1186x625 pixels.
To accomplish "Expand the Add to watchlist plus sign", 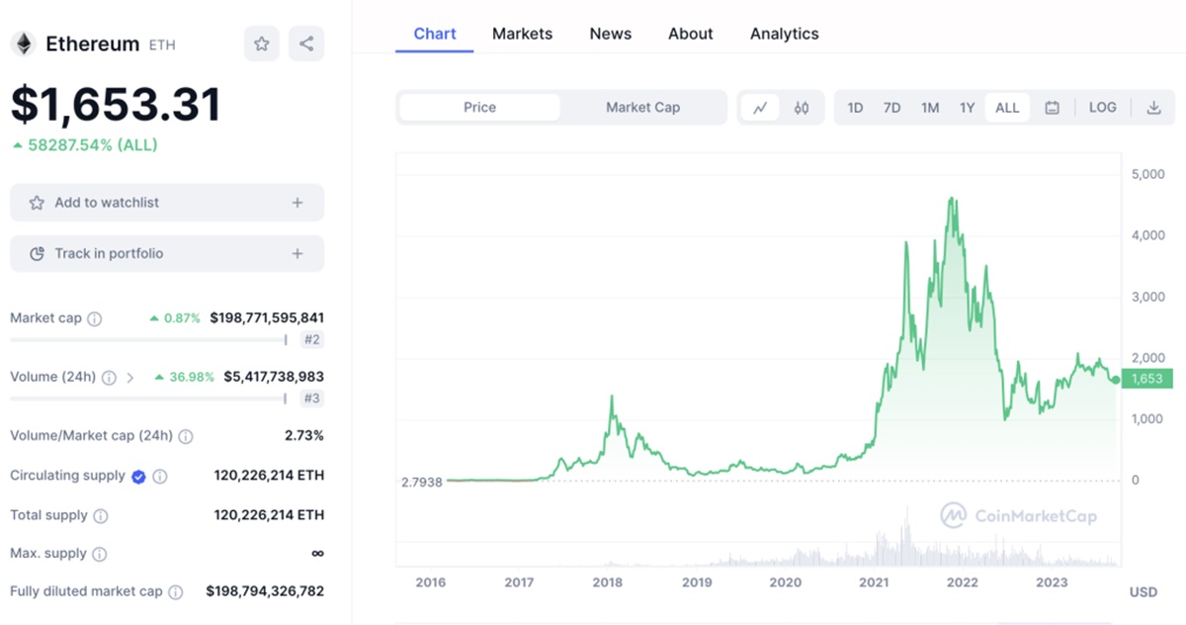I will click(x=297, y=203).
